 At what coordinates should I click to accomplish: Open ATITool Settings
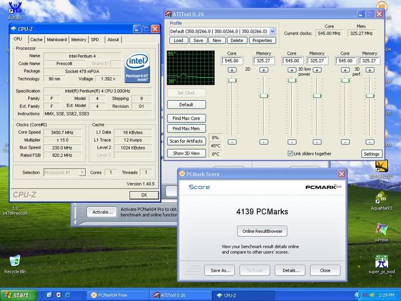point(371,154)
